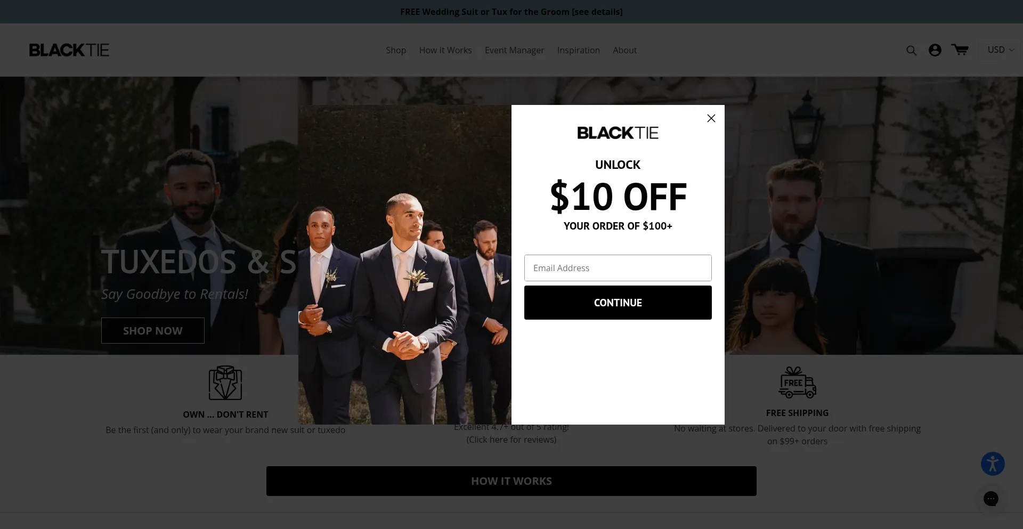Open the chat bubble widget
This screenshot has width=1023, height=529.
[990, 499]
